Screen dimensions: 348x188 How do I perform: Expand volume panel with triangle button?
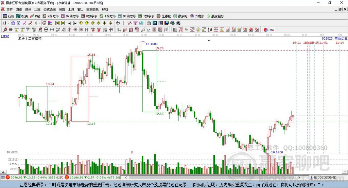[x=3, y=172]
